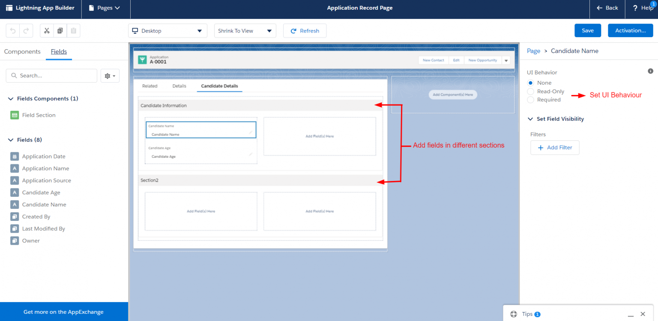This screenshot has height=321, width=658.
Task: Select the Candidate Details tab
Action: (x=219, y=86)
